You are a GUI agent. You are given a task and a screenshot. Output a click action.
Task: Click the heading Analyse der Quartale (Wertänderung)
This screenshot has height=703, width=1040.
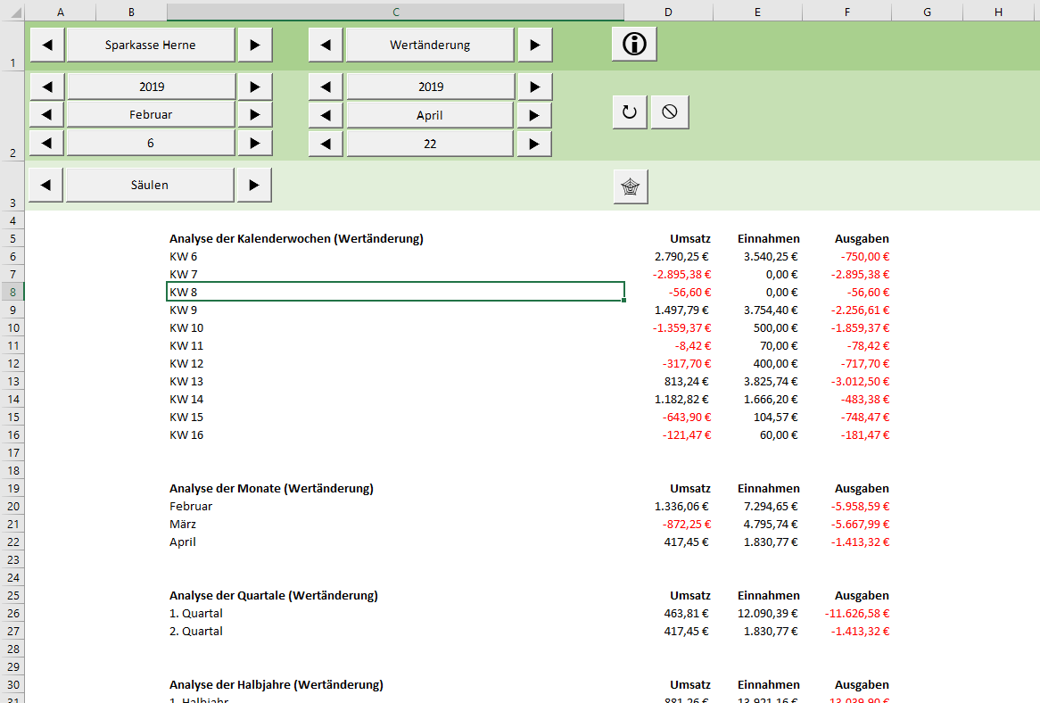click(x=273, y=596)
